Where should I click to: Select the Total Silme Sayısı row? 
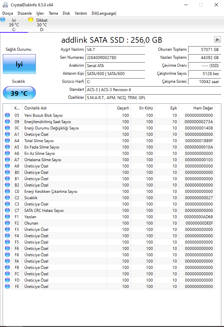click(x=109, y=140)
